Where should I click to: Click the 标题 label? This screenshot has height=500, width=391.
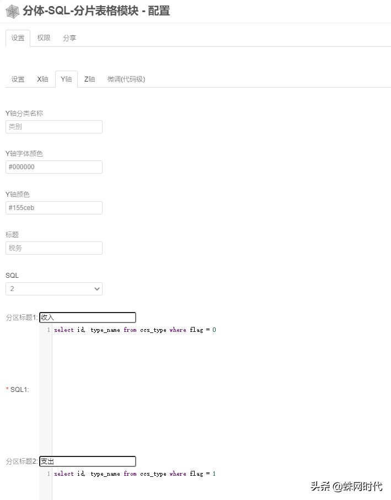tap(12, 235)
